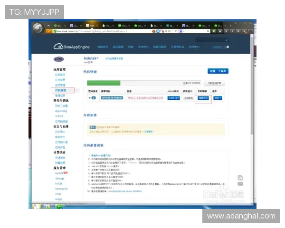Screen dimensions: 285x228
Task: Click the green code storage usage bar
Action: click(x=104, y=83)
